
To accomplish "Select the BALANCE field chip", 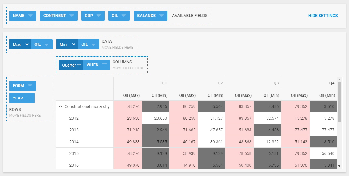I will 150,16.
